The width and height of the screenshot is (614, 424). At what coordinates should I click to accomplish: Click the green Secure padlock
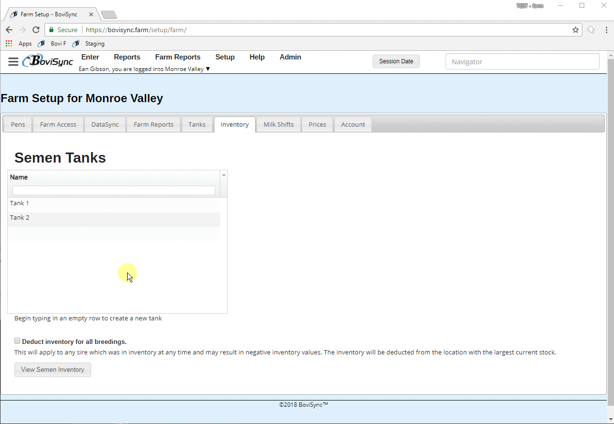coord(52,30)
